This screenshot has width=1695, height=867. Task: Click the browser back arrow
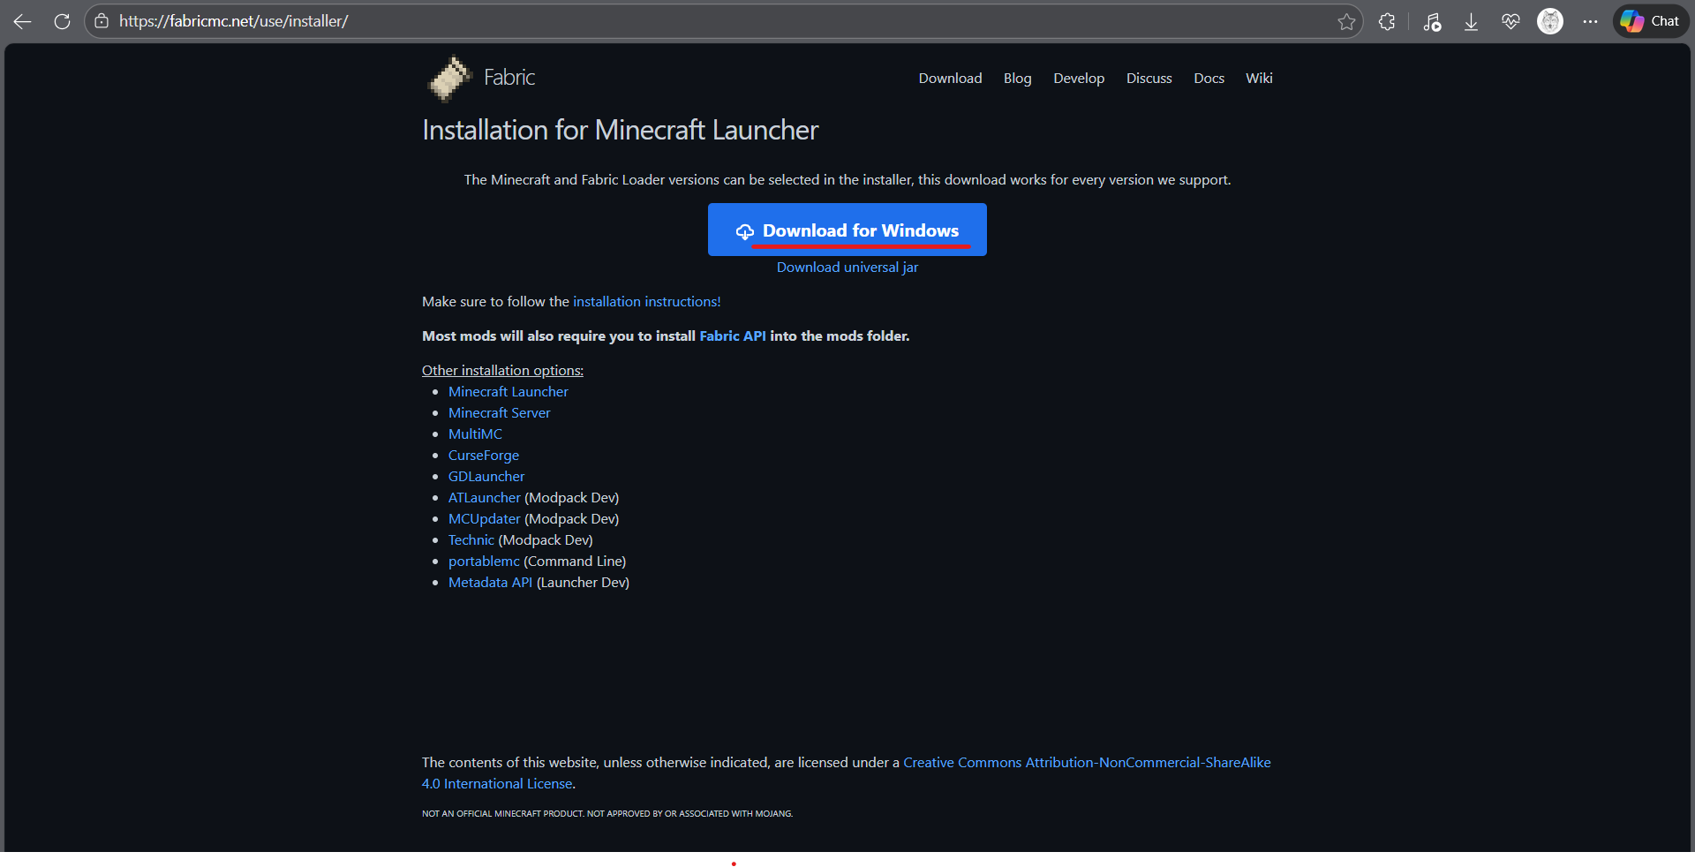23,21
